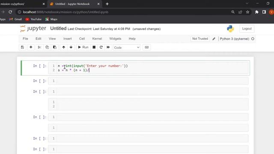
Task: Click the Python 3 (ipykernel) kernel name
Action: [234, 39]
